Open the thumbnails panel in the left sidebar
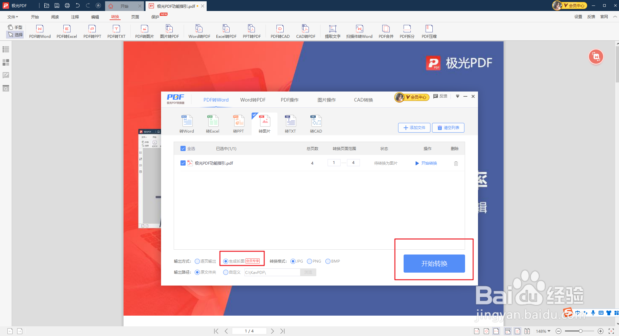The image size is (619, 336). pos(6,62)
